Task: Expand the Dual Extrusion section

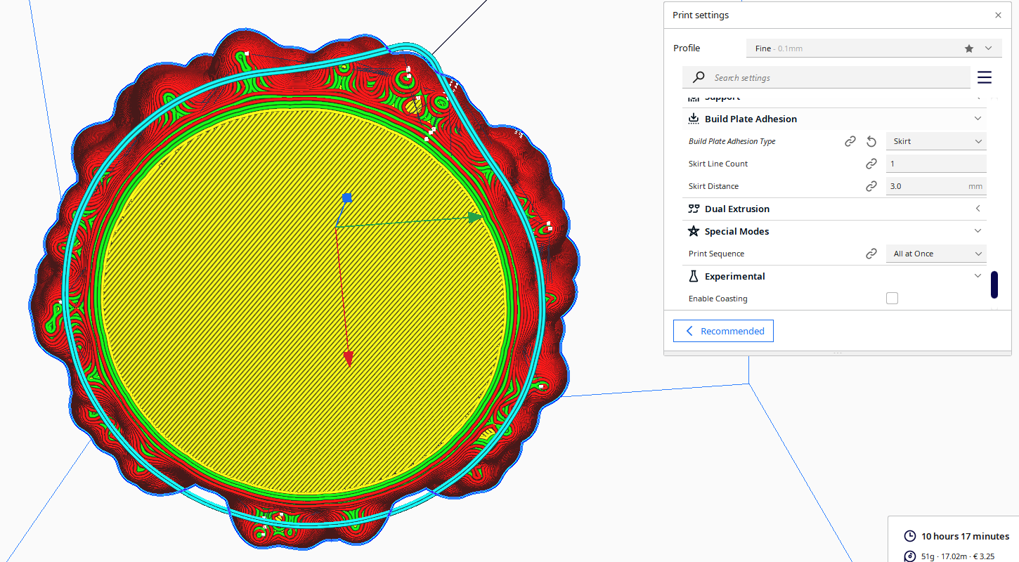Action: (978, 208)
